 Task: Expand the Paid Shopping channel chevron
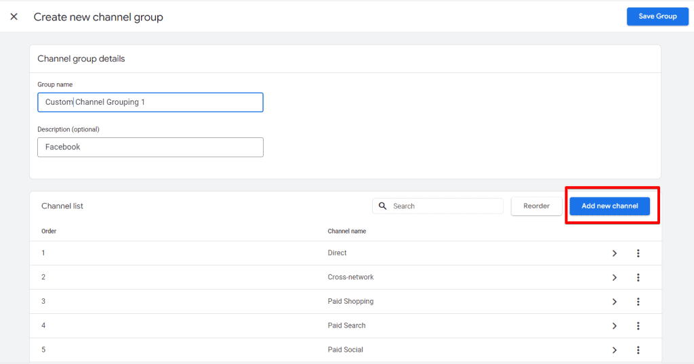(614, 302)
